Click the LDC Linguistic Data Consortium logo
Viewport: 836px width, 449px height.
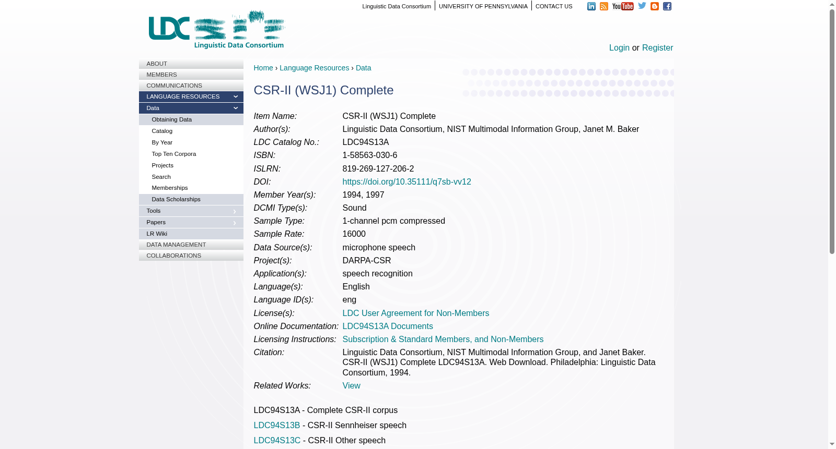coord(217,30)
